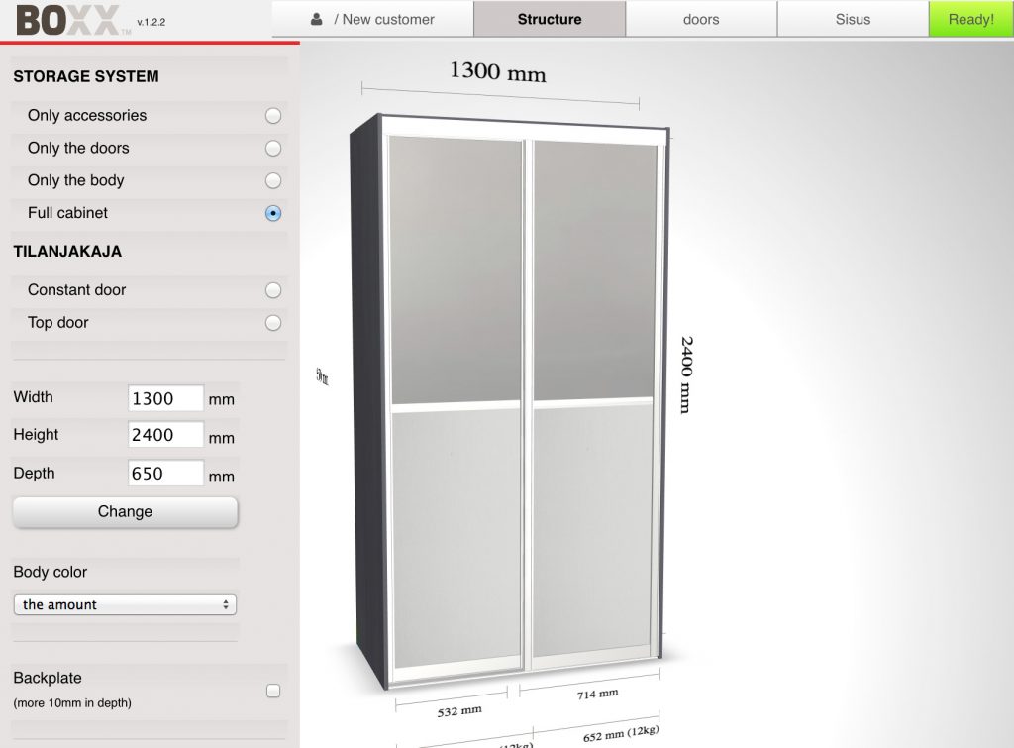This screenshot has width=1014, height=748.
Task: Click the cabinet's left sliding door
Action: tap(456, 406)
